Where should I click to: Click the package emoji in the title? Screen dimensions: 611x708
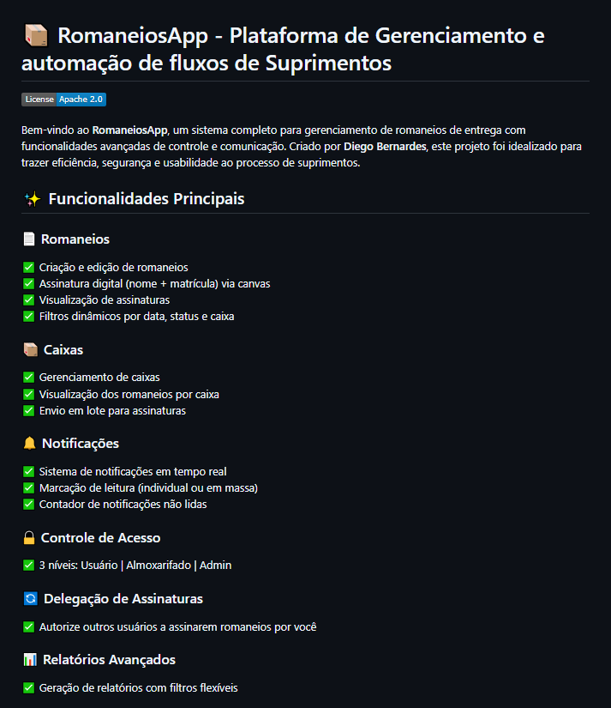36,36
